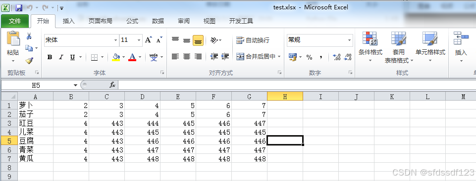Click the phonetic guide wén icon
Viewport: 476px width, 181px height.
pyautogui.click(x=154, y=57)
